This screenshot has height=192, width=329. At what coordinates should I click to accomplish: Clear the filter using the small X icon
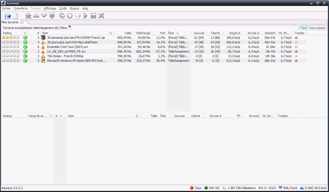70,26
